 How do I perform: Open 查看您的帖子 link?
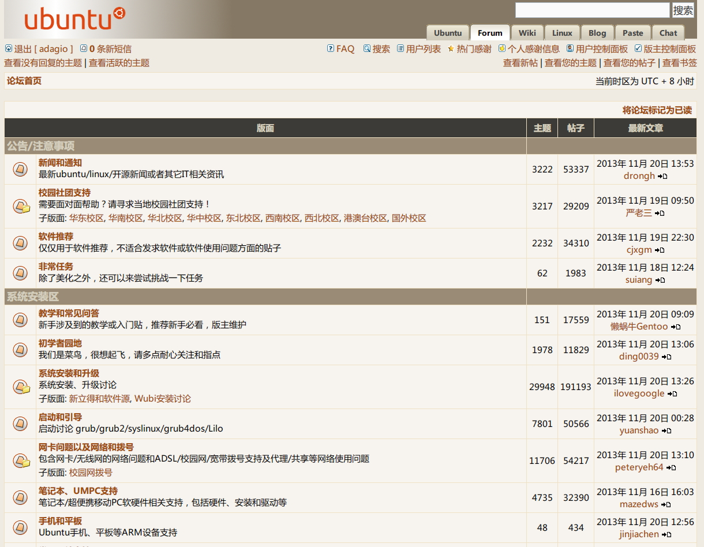(x=630, y=63)
